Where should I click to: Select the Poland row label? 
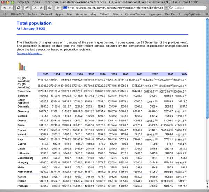[x=22, y=181]
